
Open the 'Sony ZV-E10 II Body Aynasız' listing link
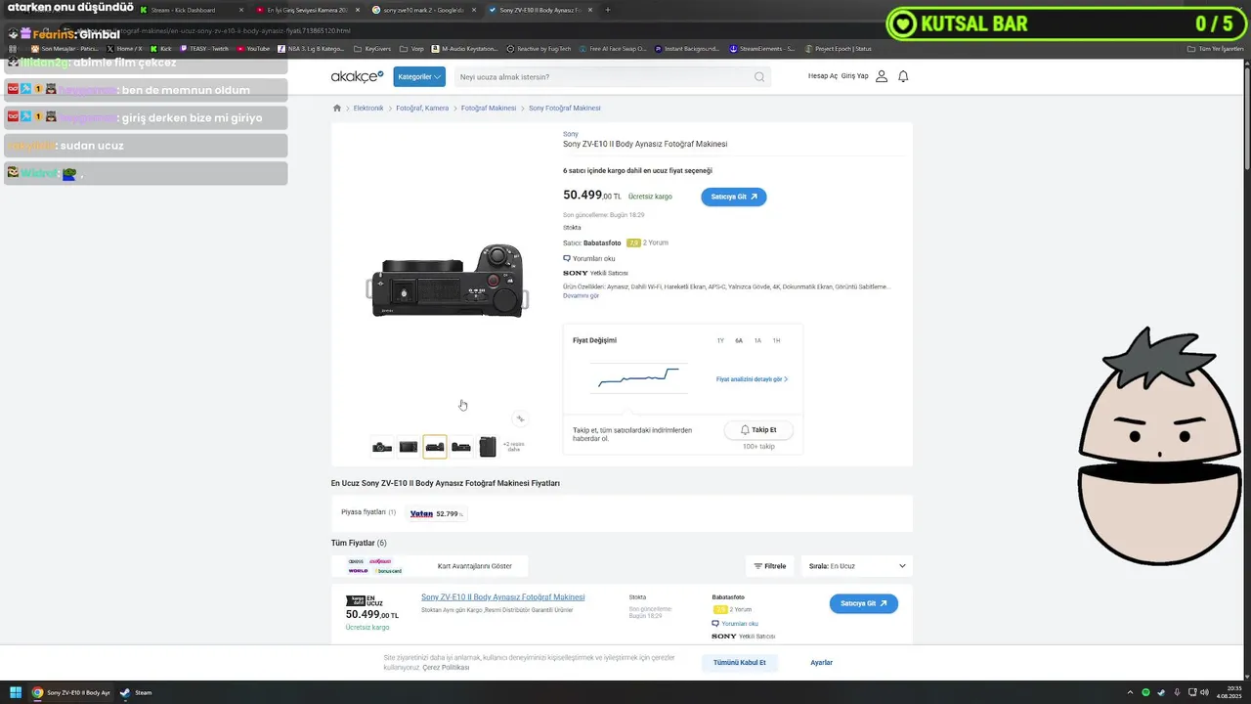click(503, 597)
